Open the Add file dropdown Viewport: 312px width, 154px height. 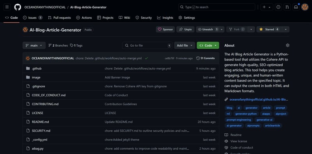(184, 45)
